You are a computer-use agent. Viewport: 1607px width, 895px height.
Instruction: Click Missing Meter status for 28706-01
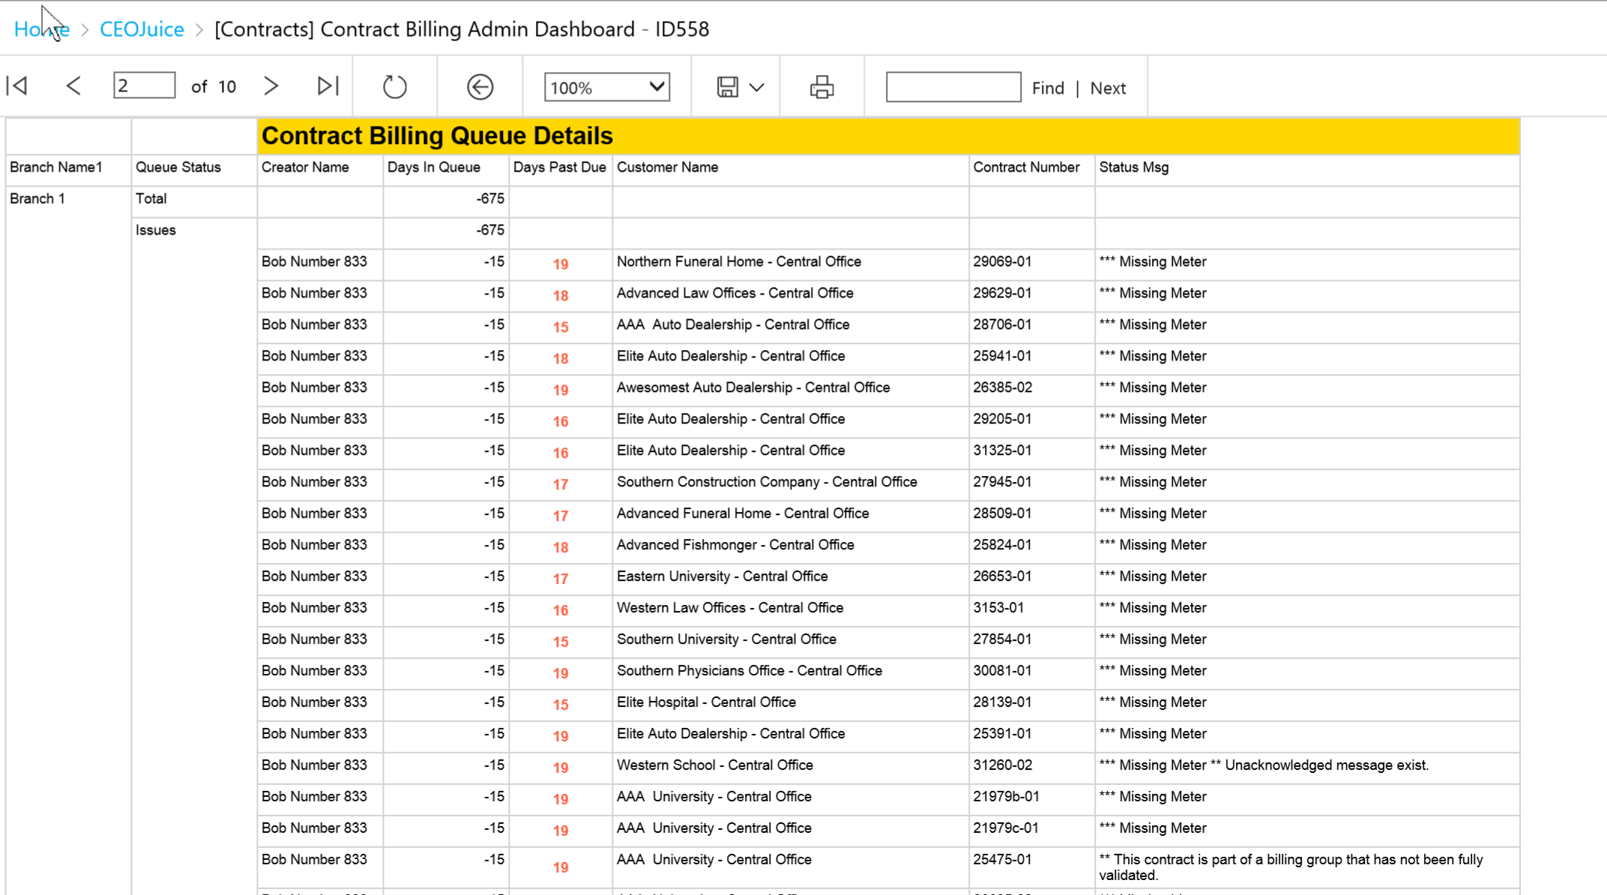coord(1153,325)
